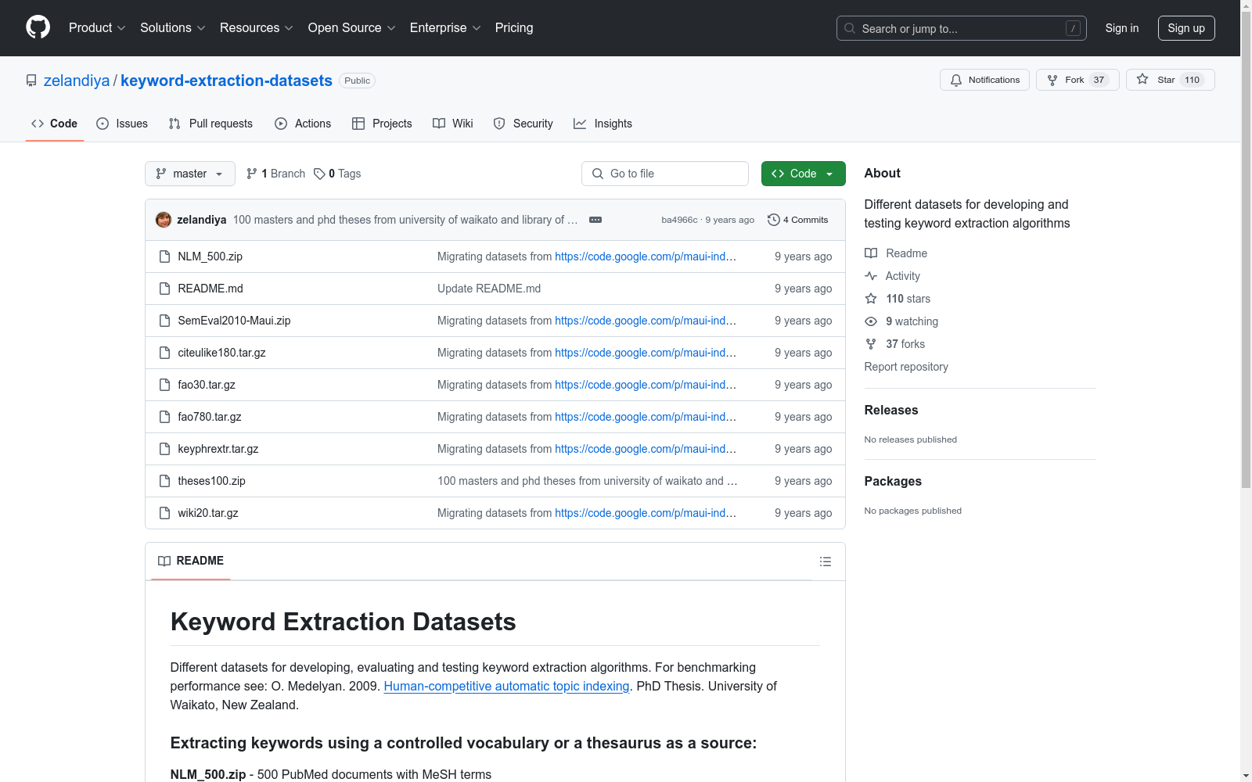Screen dimensions: 1252x782
Task: Click the file icon beside SemEval2010-Maui.zip
Action: coord(164,321)
